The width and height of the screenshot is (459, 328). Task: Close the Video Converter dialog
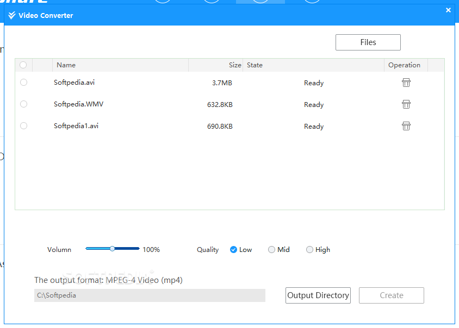click(448, 10)
